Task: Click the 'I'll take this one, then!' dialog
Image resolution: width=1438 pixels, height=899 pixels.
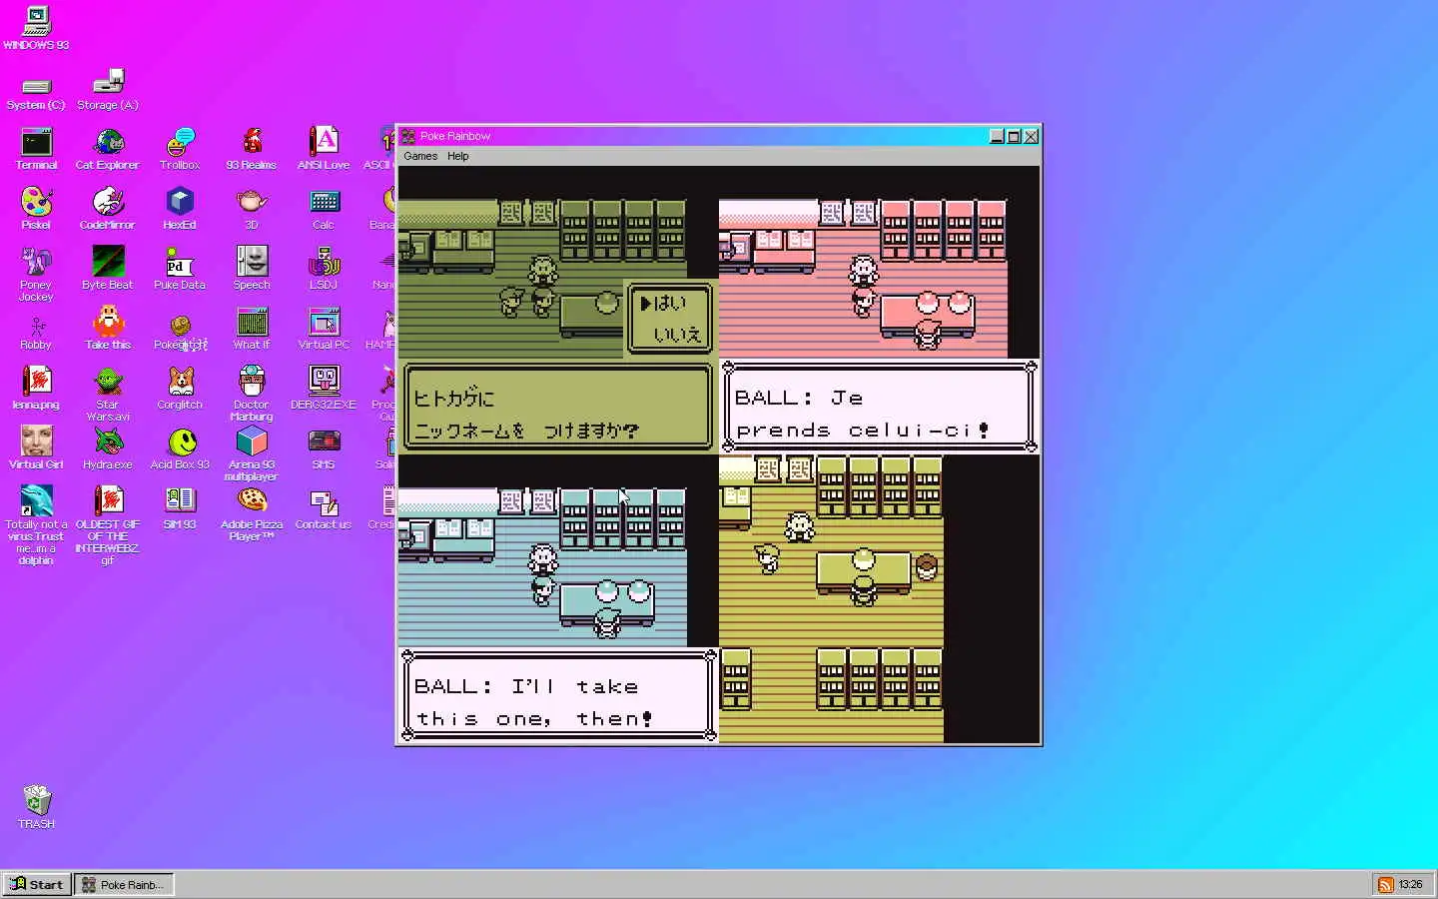Action: point(559,695)
